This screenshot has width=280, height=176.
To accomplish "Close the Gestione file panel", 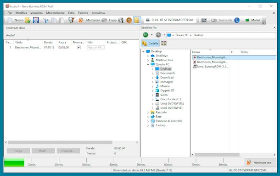I will 274,28.
